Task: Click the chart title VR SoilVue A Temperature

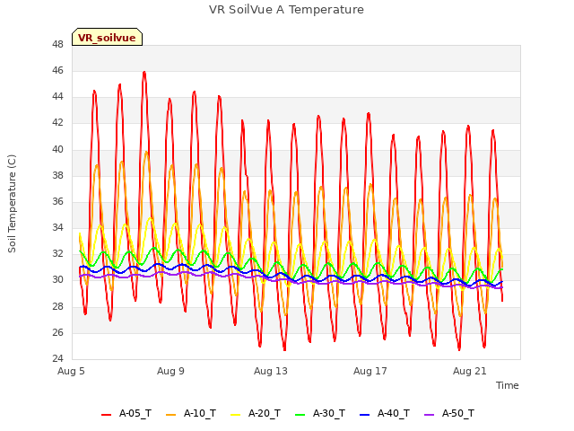Action: point(286,10)
